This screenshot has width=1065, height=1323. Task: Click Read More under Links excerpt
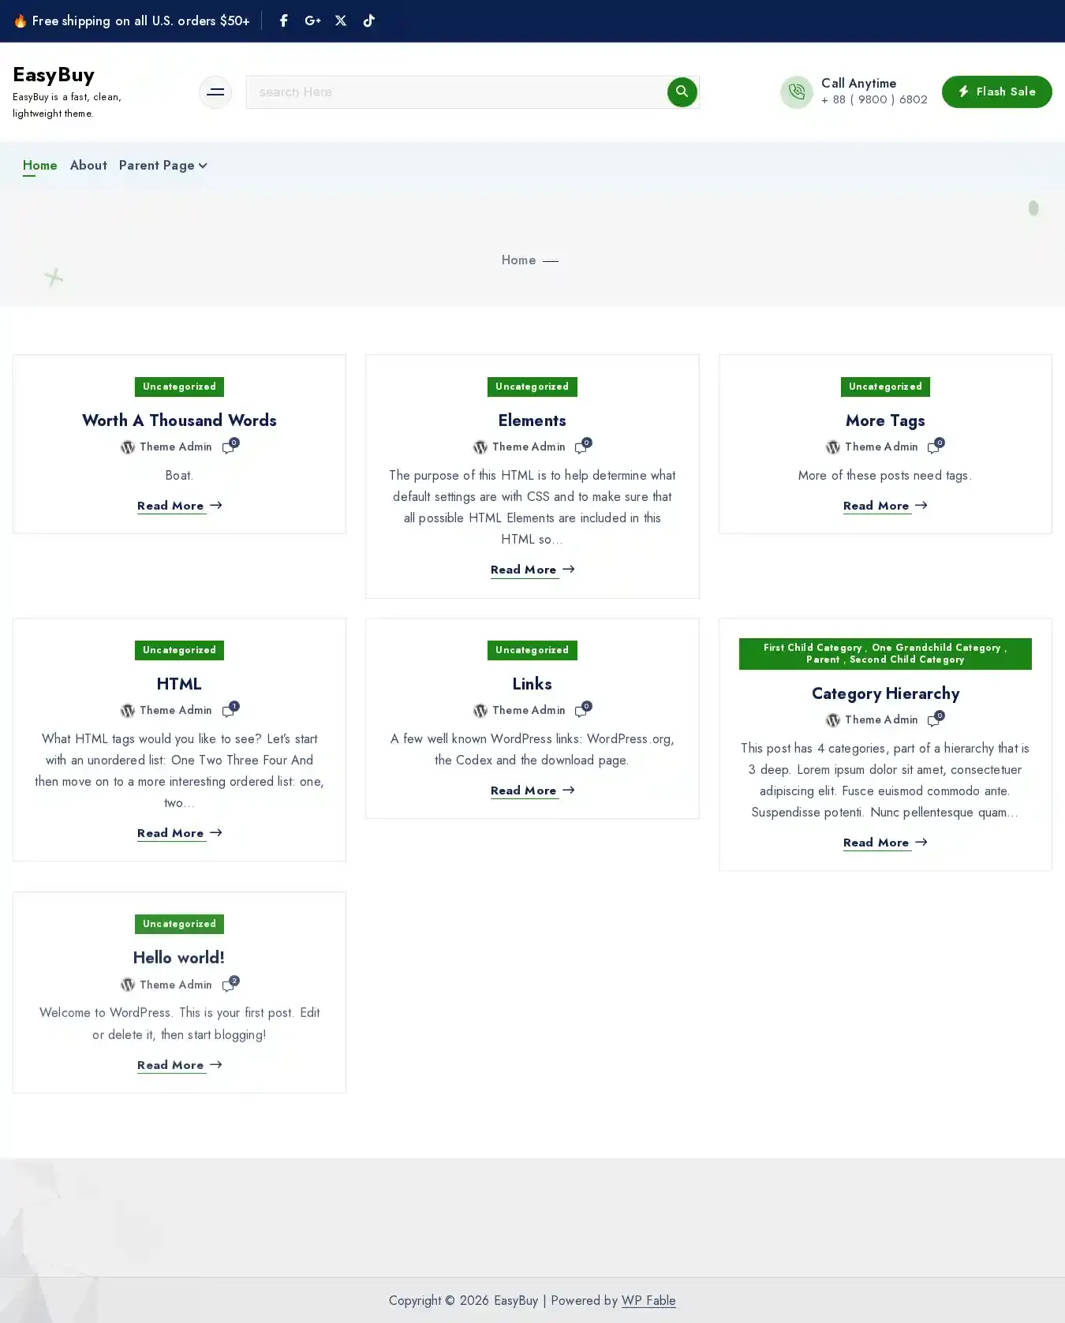tap(532, 790)
